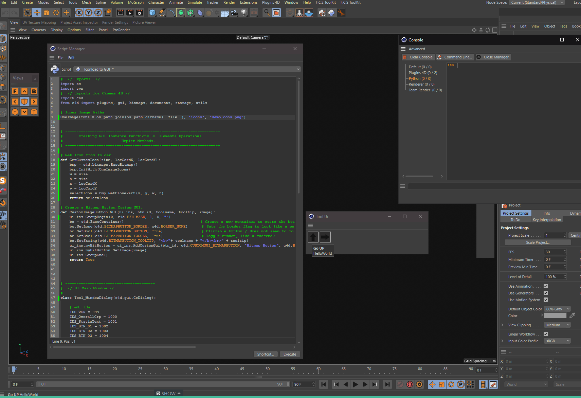The width and height of the screenshot is (581, 398).
Task: Click the Coordinate System cube icon
Action: click(x=108, y=13)
